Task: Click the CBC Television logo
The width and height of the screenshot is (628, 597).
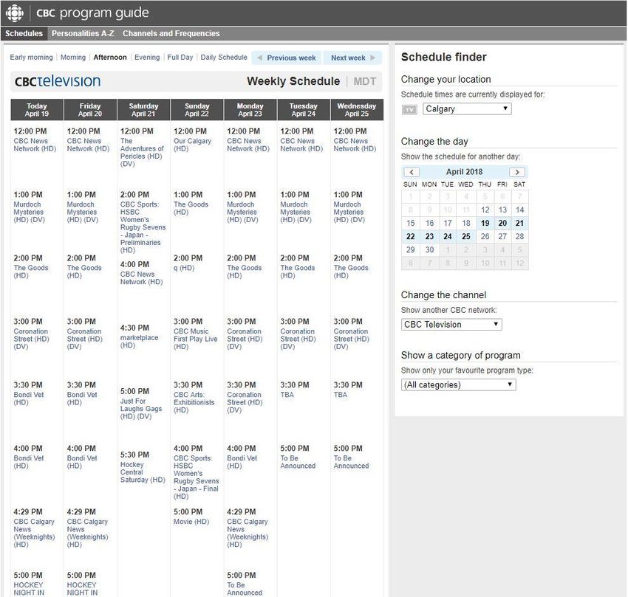Action: coord(58,81)
